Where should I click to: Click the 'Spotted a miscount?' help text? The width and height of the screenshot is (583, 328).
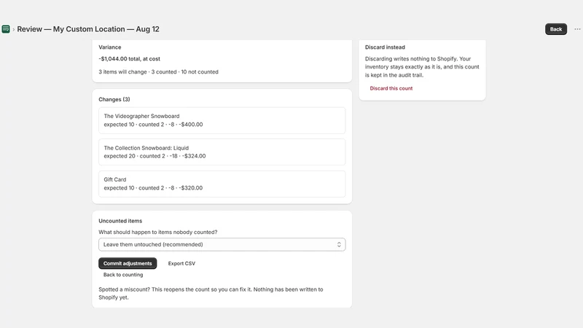[x=211, y=294]
